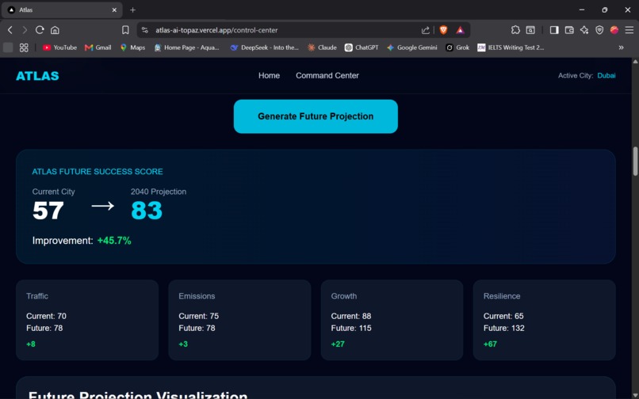The height and width of the screenshot is (399, 639).
Task: Click the Growth +27 change value
Action: [x=338, y=344]
